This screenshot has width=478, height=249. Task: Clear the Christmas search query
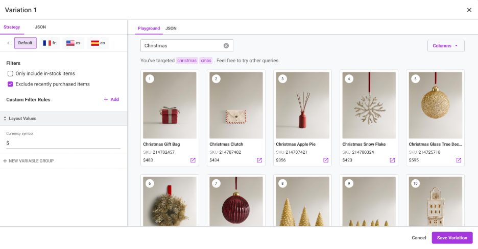pyautogui.click(x=226, y=46)
